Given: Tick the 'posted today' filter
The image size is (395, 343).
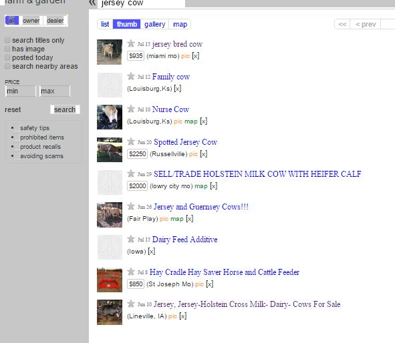Looking at the screenshot, I should click(7, 57).
